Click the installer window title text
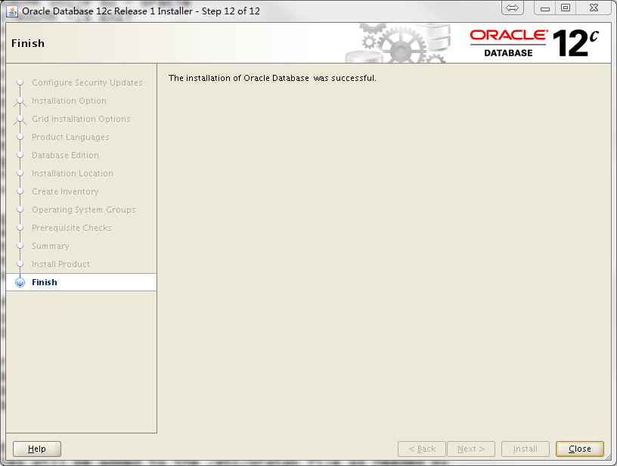Screen dimensions: 617x466 point(141,11)
